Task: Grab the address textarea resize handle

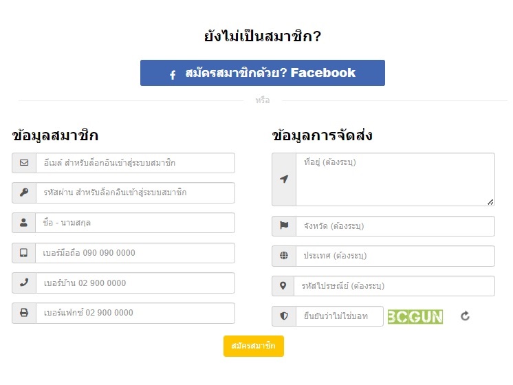Action: 490,202
